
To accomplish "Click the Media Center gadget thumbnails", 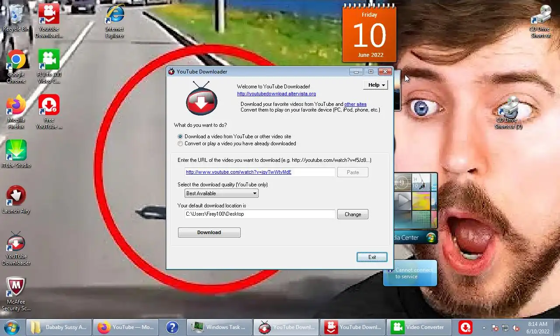I will 416,201.
